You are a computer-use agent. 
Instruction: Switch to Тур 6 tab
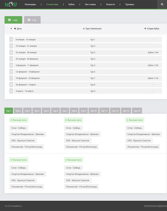coord(55,111)
